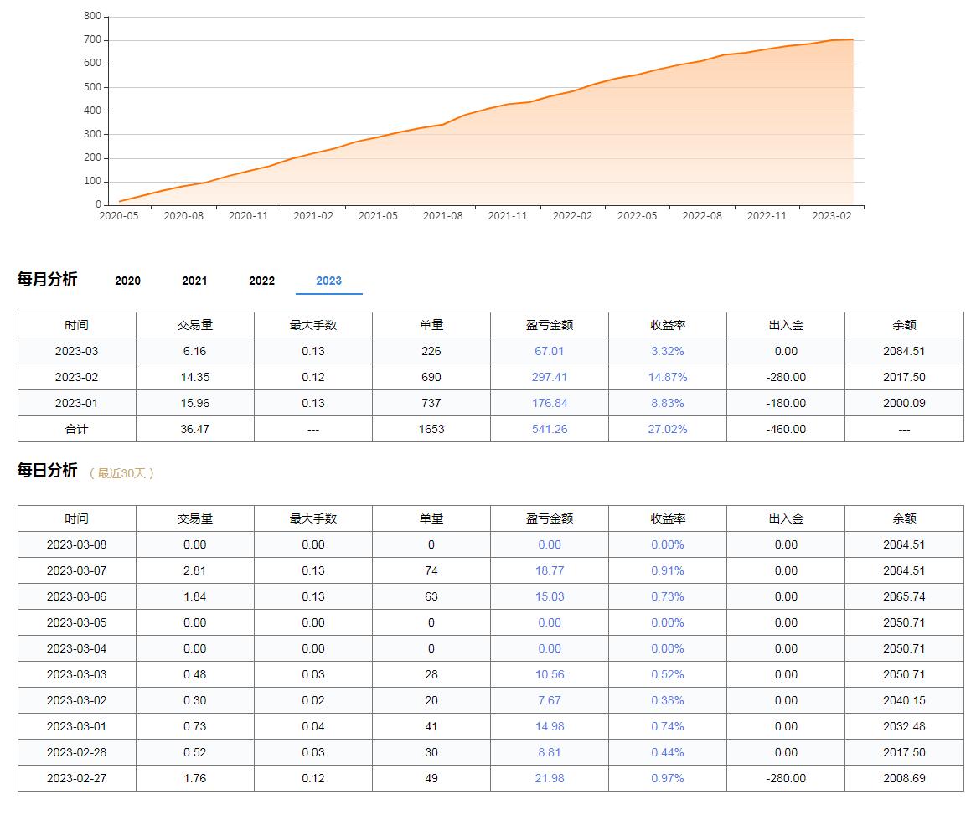971x815 pixels.
Task: Click total profit 541.26 in 合计 row
Action: (x=550, y=429)
